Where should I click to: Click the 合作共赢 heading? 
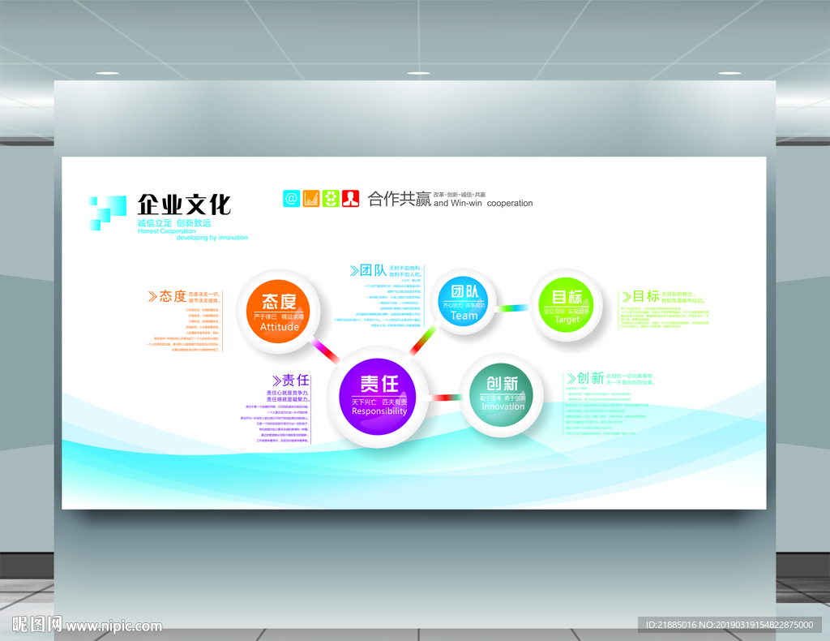400,199
